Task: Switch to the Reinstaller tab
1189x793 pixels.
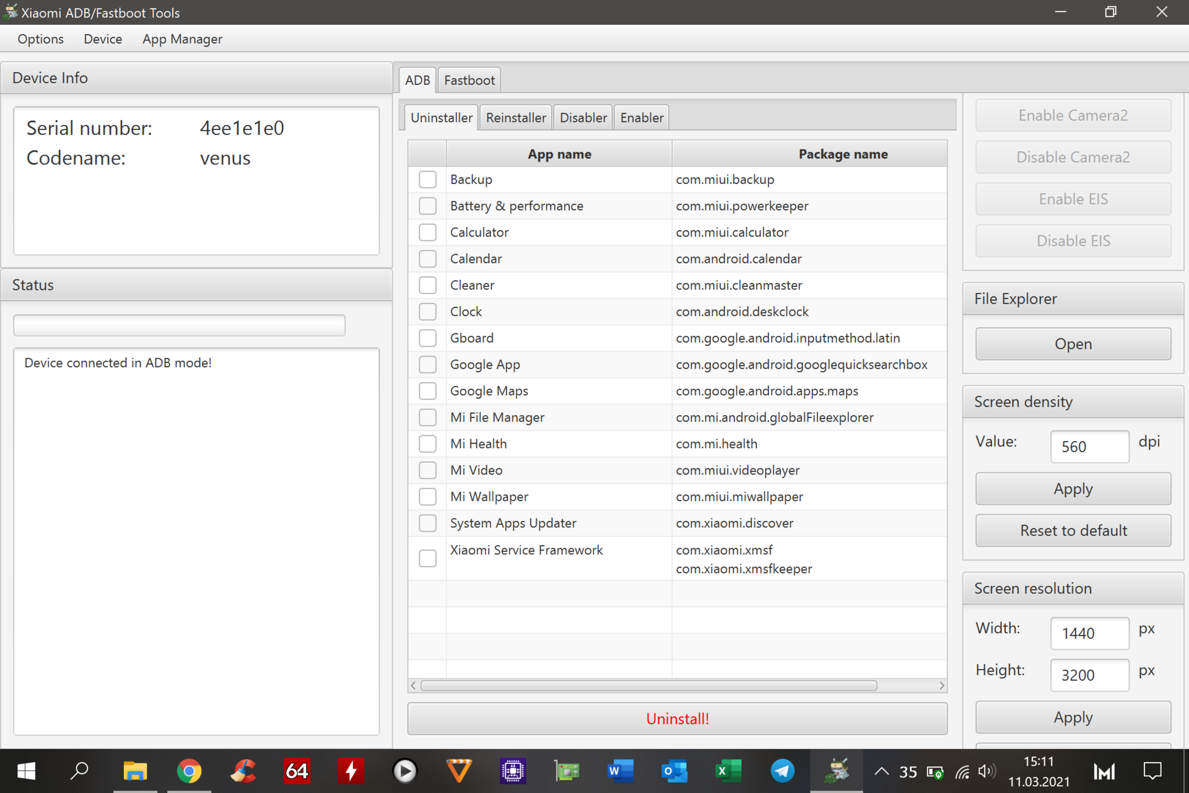Action: (516, 118)
